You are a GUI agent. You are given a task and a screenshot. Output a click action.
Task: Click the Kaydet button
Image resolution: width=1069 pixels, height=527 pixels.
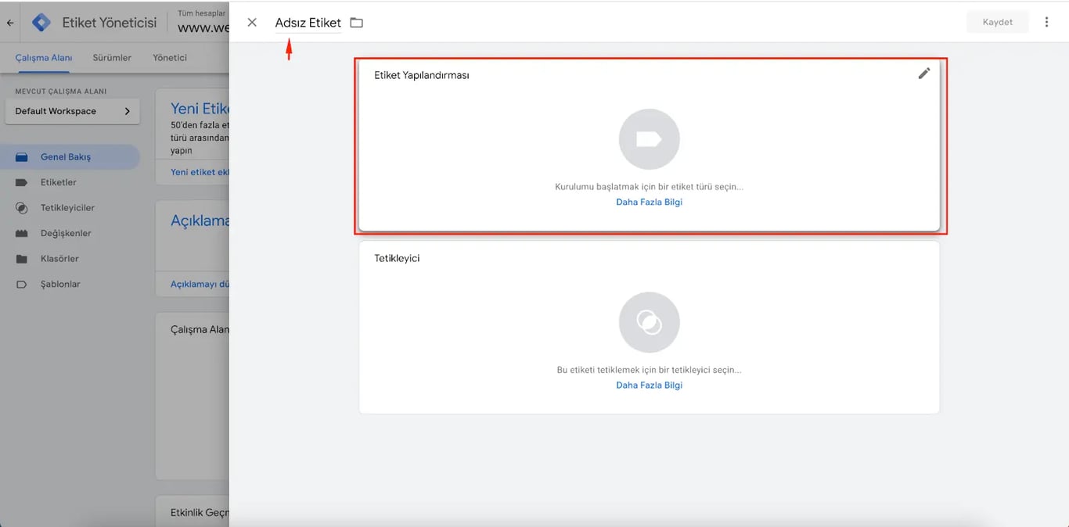pos(997,21)
